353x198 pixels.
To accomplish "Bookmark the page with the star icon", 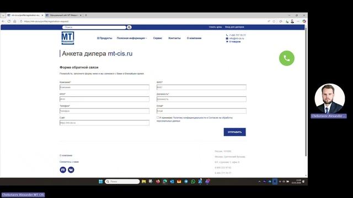I will point(274,21).
